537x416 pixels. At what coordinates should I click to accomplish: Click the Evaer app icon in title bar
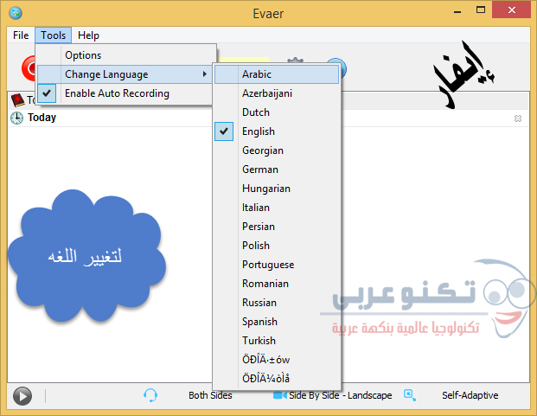click(16, 13)
